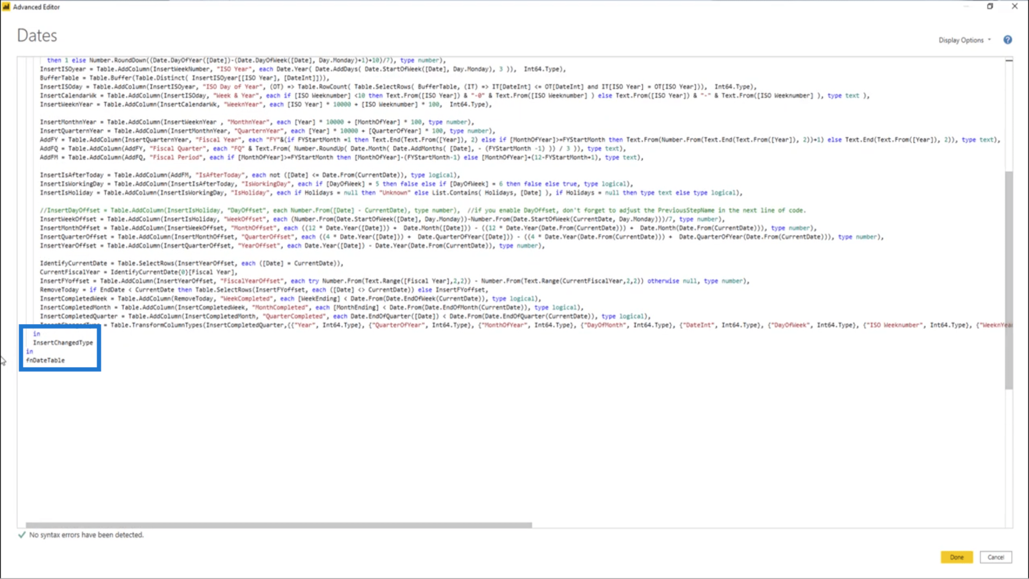Click 'CurrentFiscalYear' at line start
Viewport: 1029px width, 579px height.
click(70, 272)
